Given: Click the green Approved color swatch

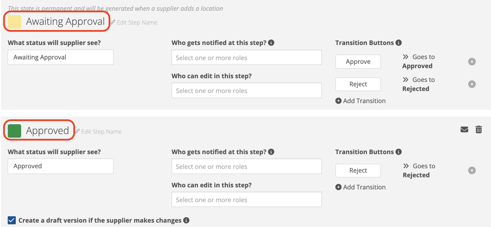Looking at the screenshot, I should (14, 131).
